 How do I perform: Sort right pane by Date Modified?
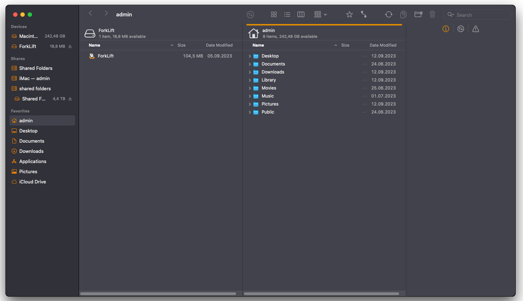click(x=383, y=45)
